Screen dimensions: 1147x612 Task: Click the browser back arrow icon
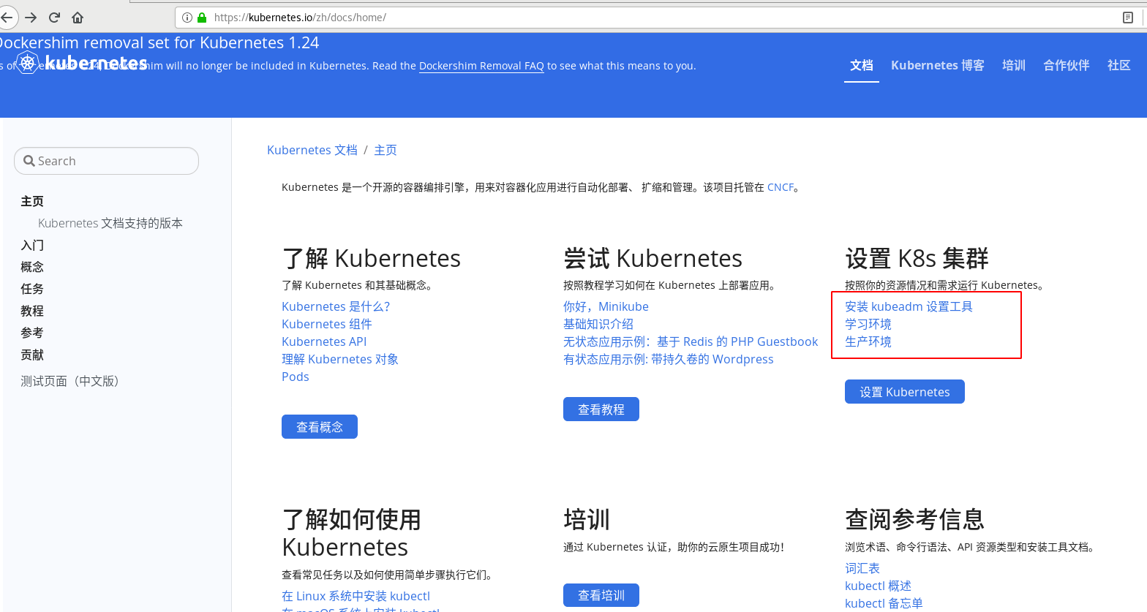(x=6, y=18)
